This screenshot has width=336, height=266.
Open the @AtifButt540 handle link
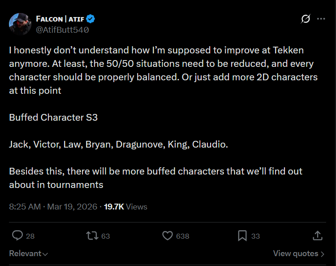[62, 30]
